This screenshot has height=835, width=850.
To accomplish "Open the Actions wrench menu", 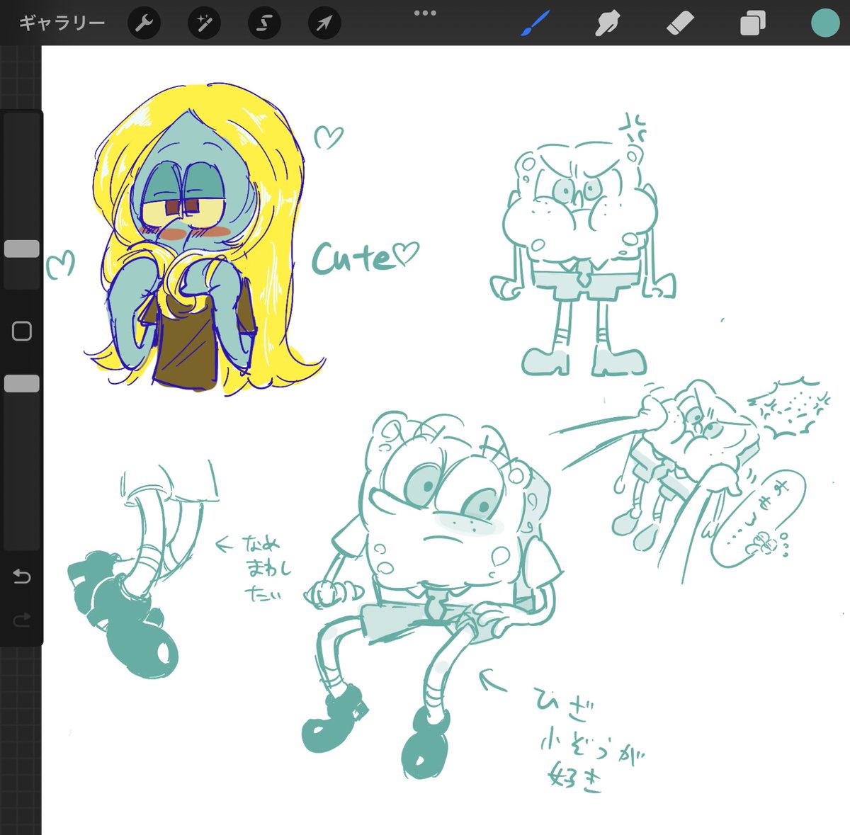I will click(x=144, y=23).
